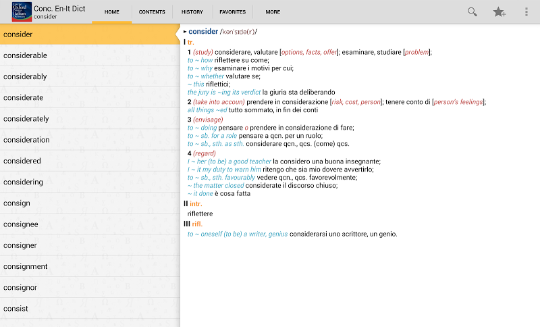Select 'consideration' in the list

(90, 140)
